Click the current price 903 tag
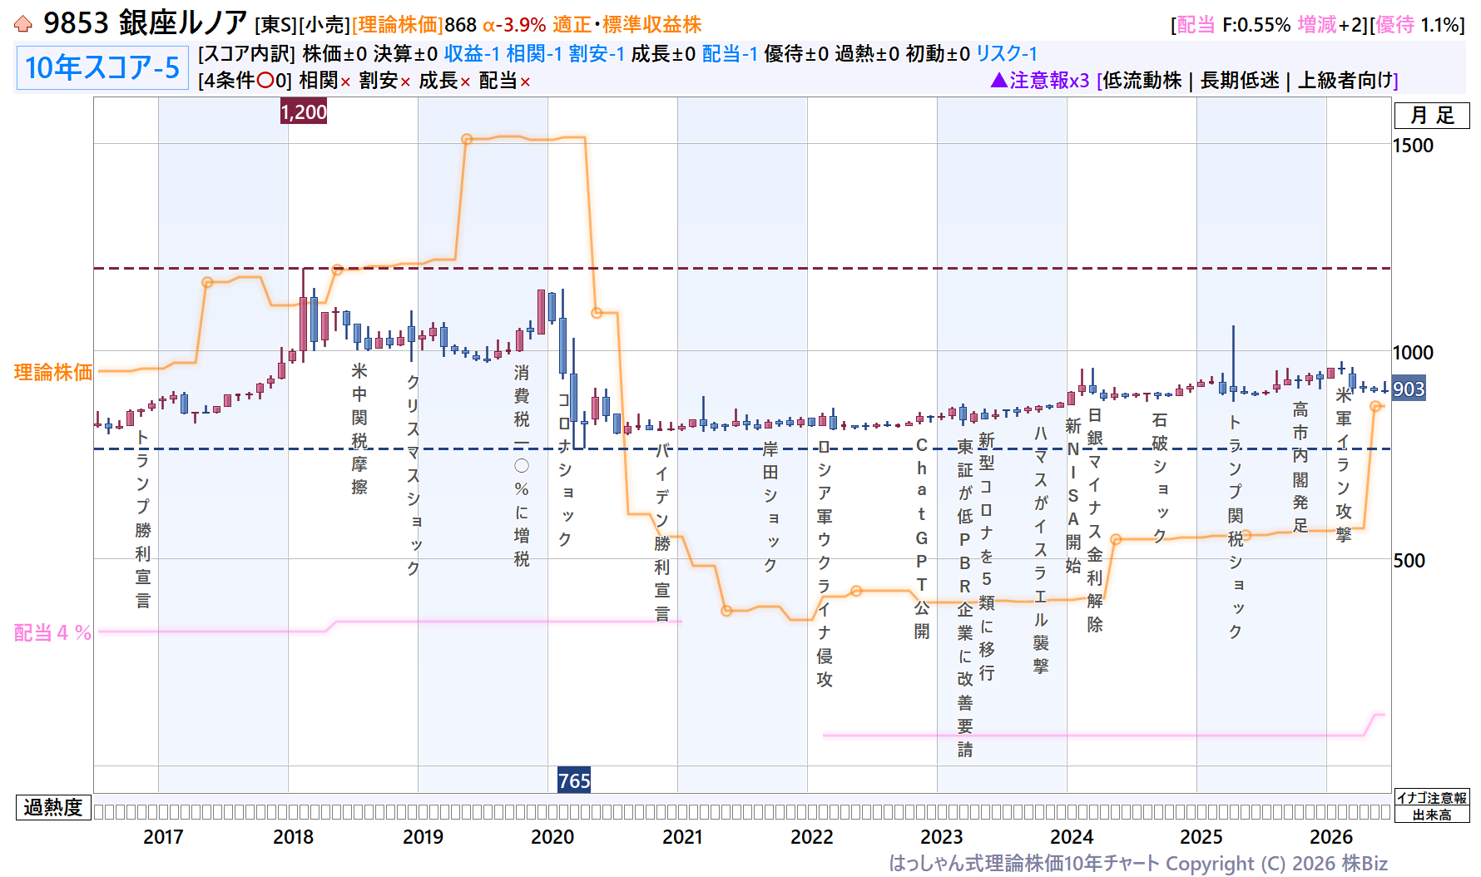Screen dimensions: 1481x877 tap(1409, 389)
